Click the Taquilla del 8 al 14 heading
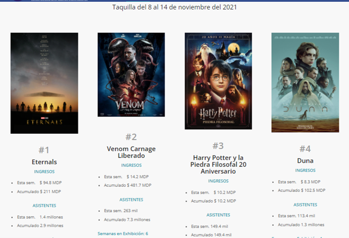 tap(174, 7)
